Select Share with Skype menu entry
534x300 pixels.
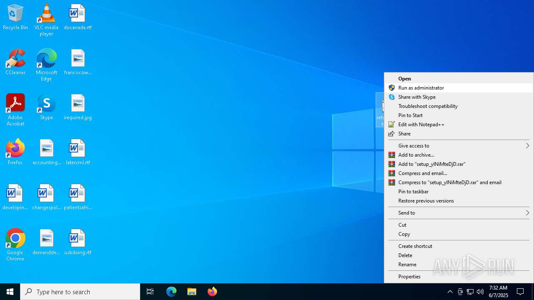point(459,97)
